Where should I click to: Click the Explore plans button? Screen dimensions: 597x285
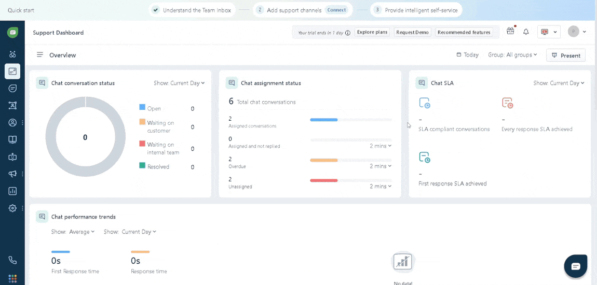pos(372,32)
